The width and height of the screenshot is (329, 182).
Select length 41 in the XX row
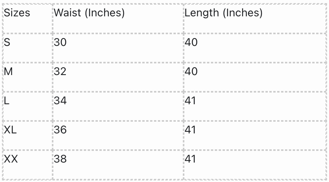click(191, 159)
